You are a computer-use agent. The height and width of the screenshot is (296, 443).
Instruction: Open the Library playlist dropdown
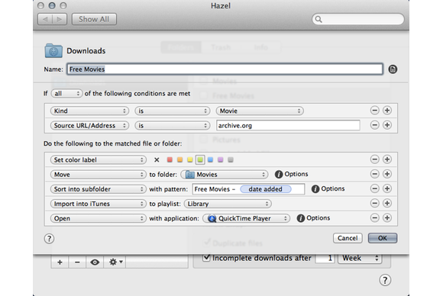[228, 204]
